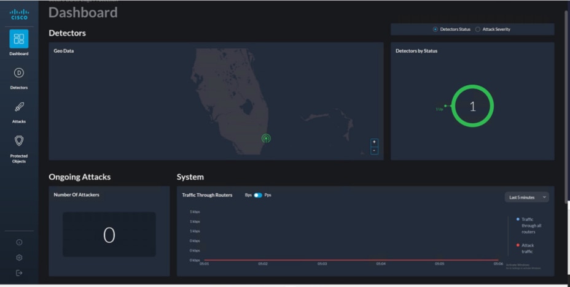Click the Protected Objects label in the sidebar
This screenshot has height=287, width=570.
[19, 159]
